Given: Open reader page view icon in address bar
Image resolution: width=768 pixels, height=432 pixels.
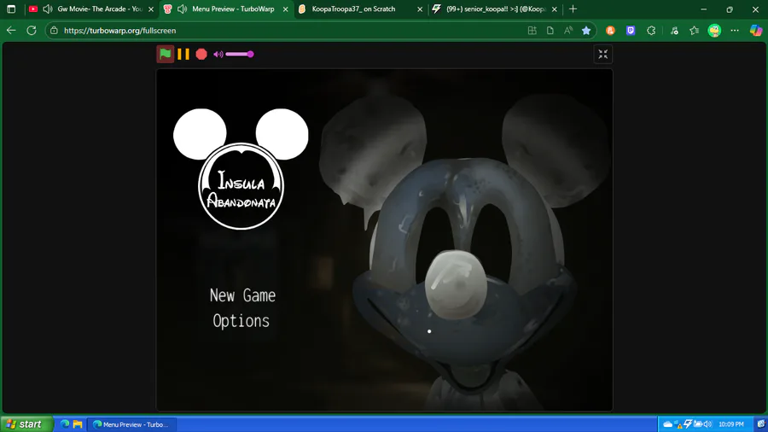Looking at the screenshot, I should (550, 31).
